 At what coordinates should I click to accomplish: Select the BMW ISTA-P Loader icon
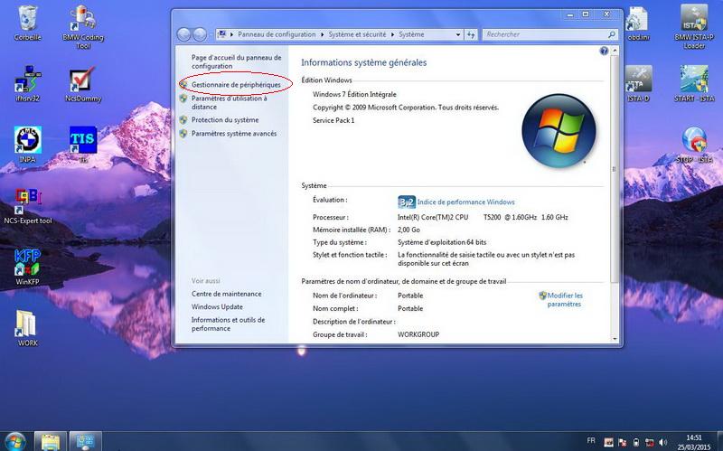coord(694,27)
